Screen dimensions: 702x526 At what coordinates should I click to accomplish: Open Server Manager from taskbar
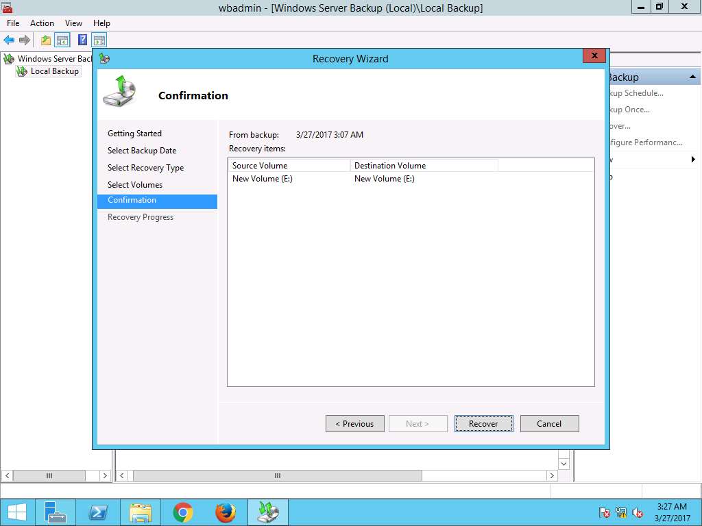point(56,512)
